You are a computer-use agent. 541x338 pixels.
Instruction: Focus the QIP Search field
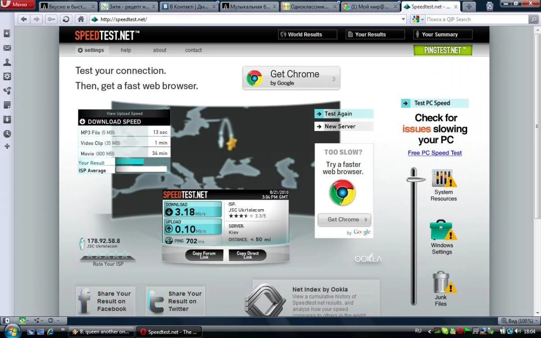(477, 19)
